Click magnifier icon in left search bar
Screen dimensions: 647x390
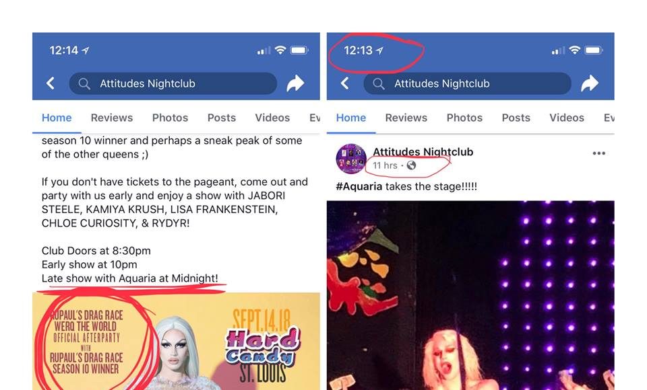tap(84, 83)
